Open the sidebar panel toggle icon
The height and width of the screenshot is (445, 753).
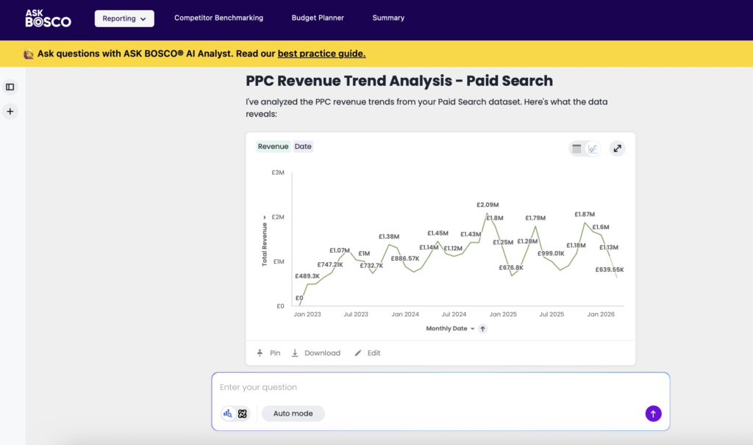[x=10, y=87]
